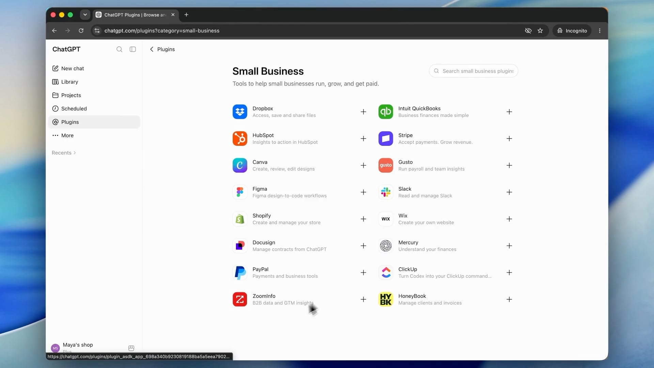Select Plugins in sidebar
The height and width of the screenshot is (368, 654).
tap(94, 122)
